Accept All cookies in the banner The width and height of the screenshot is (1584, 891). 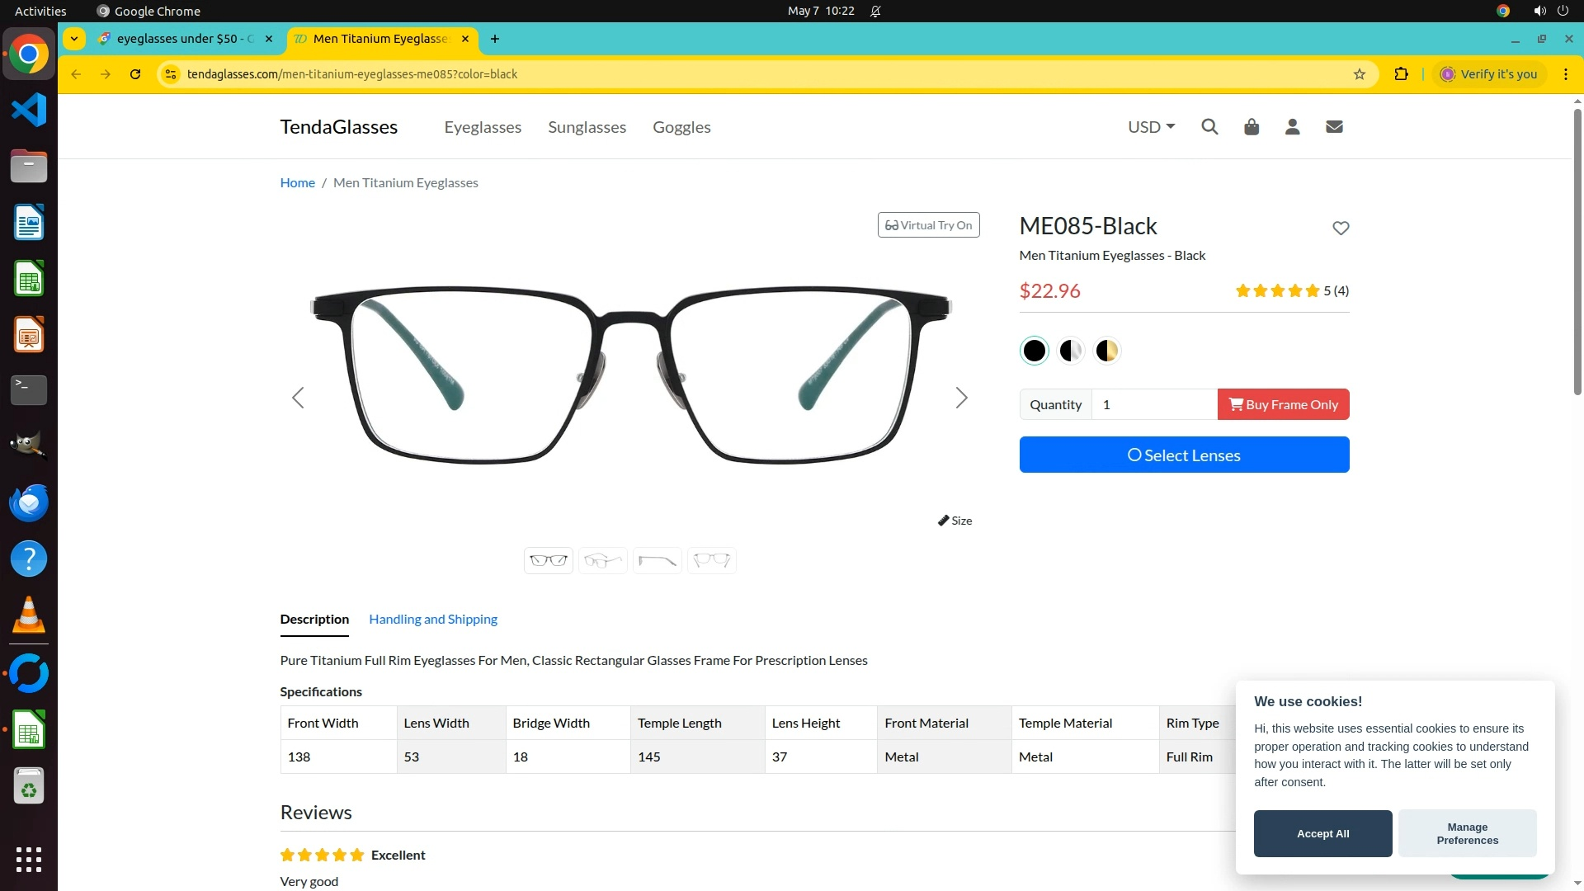(x=1322, y=833)
